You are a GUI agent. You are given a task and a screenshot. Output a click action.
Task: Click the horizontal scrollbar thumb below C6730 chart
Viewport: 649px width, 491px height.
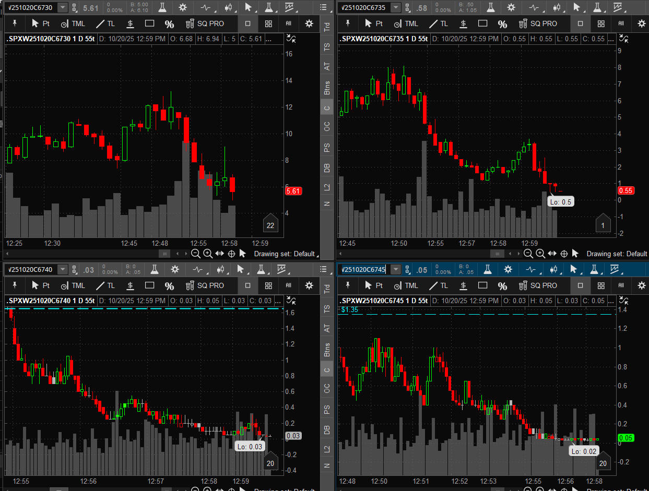164,254
